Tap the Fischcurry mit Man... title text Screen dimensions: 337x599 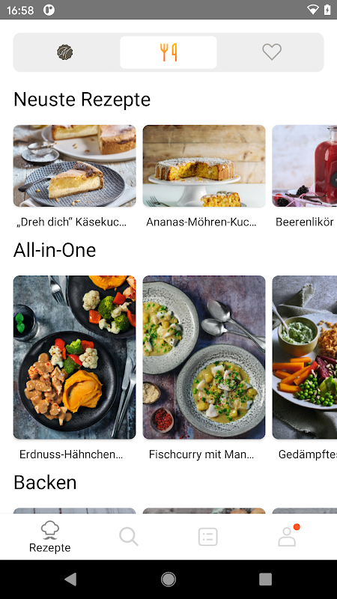coord(201,454)
